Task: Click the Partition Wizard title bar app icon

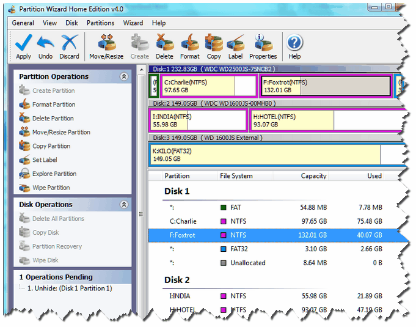Action: (x=12, y=9)
